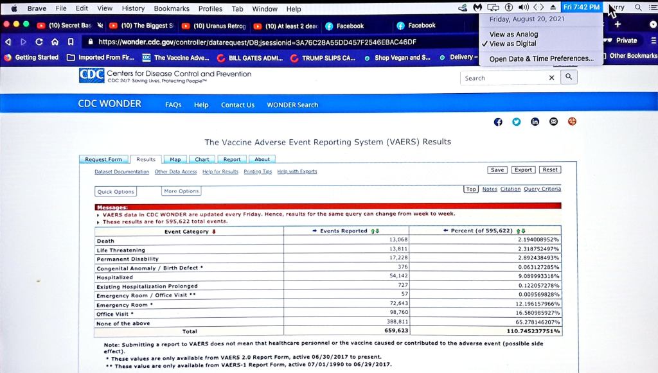658x373 pixels.
Task: Reload page using browser refresh icon
Action: click(x=39, y=42)
